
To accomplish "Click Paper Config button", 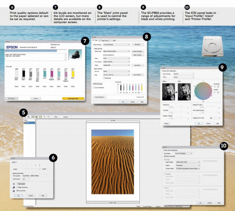I will [138, 55].
